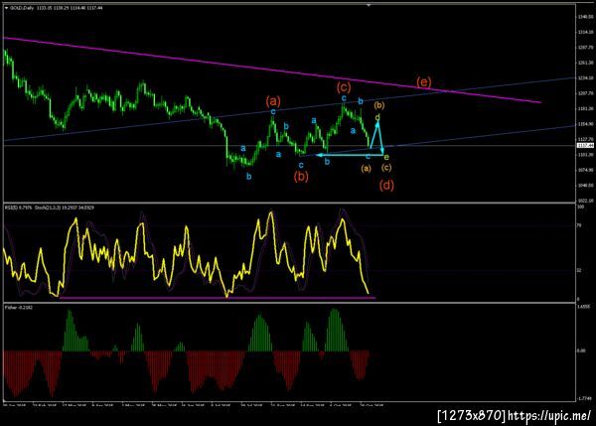The height and width of the screenshot is (426, 596).
Task: Click the Fisher -0.2182 indicator label
Action: 19,307
